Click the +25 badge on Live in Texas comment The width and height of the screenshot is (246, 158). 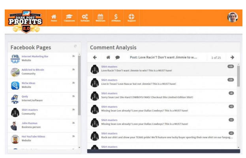click(x=231, y=80)
